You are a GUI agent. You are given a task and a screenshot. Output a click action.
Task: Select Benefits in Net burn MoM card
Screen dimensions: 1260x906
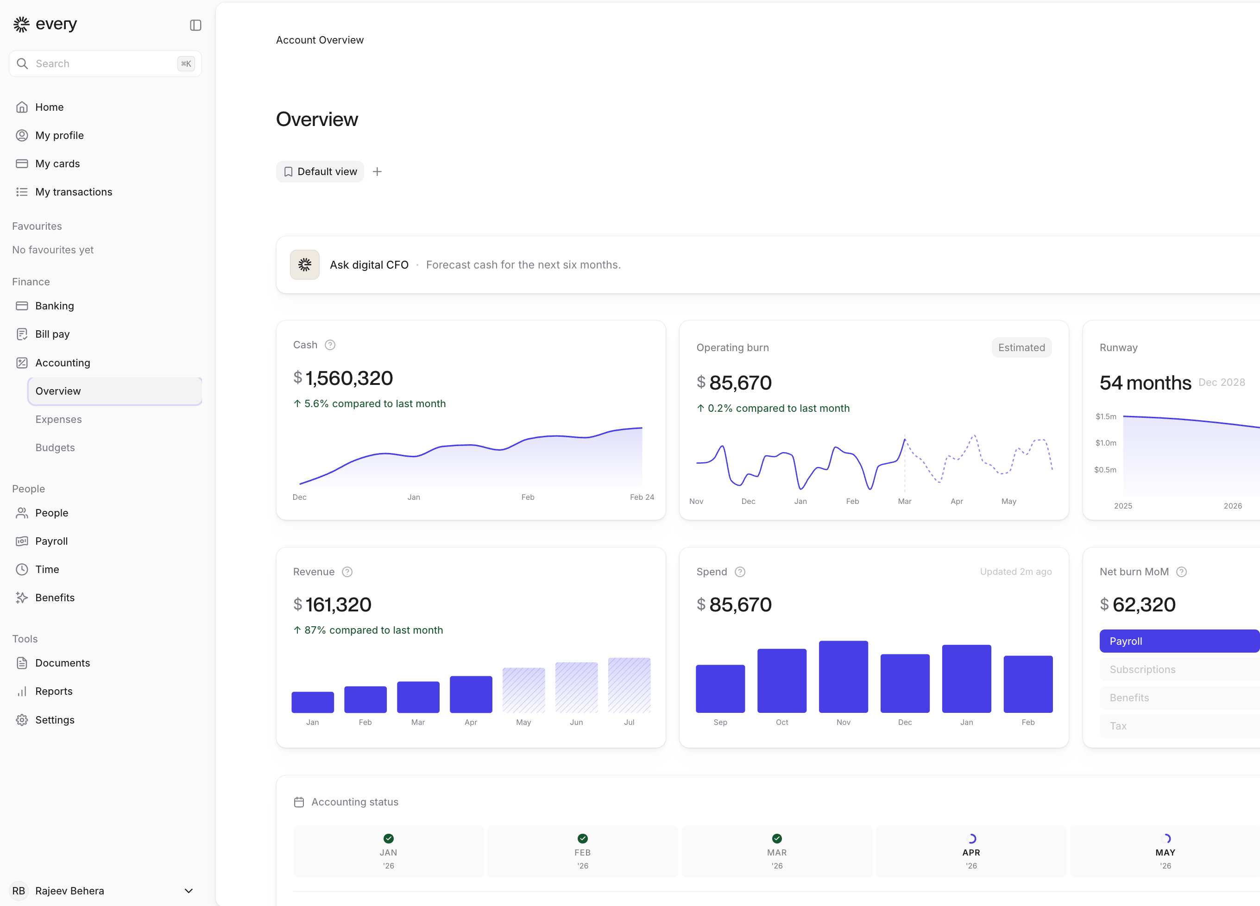tap(1179, 698)
